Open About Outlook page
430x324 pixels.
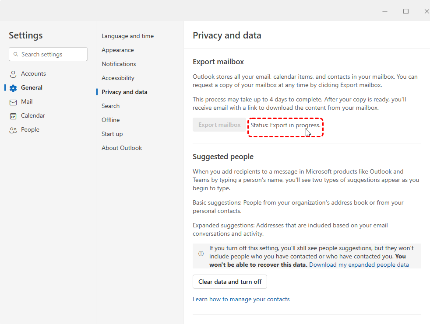tap(122, 148)
